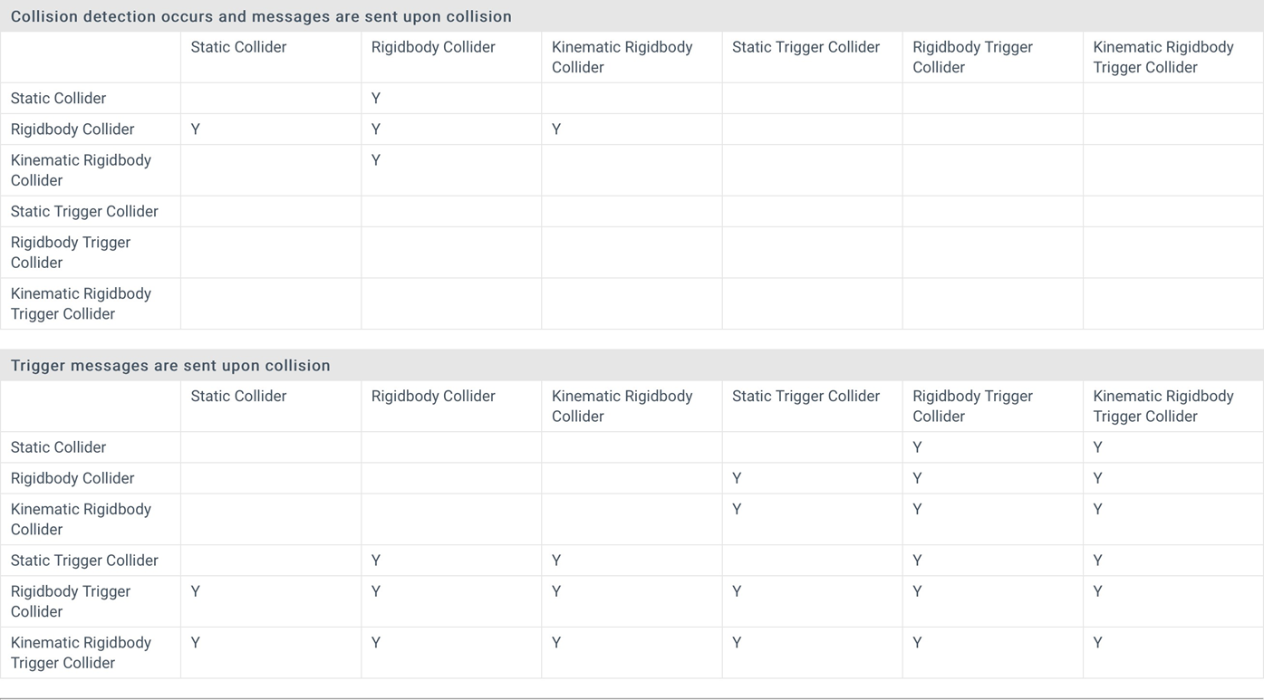The image size is (1264, 700).
Task: Trigger table: Static Collider row, Rigidbody Trigger Collider Y
Action: pos(918,447)
